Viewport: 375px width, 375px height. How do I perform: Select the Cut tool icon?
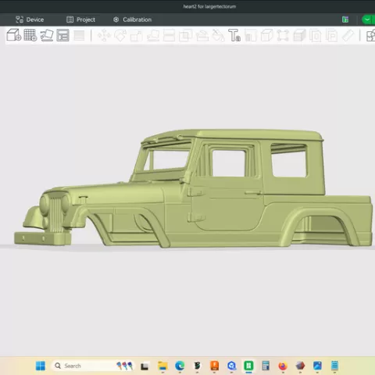(169, 35)
